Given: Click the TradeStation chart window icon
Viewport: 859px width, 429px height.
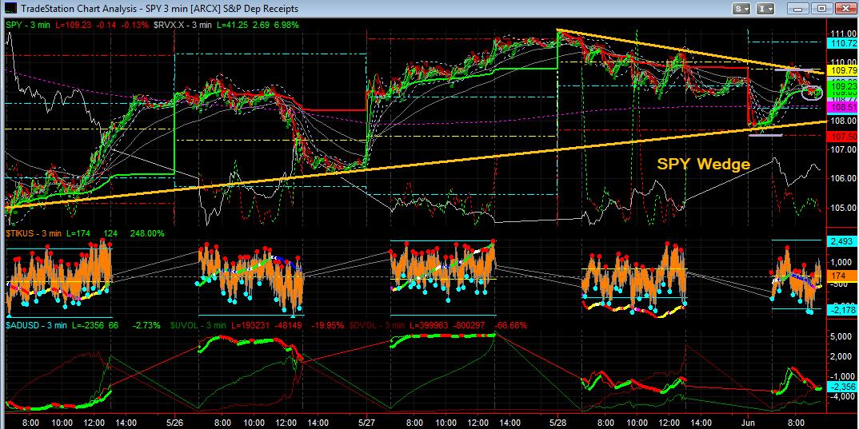Looking at the screenshot, I should coord(10,8).
